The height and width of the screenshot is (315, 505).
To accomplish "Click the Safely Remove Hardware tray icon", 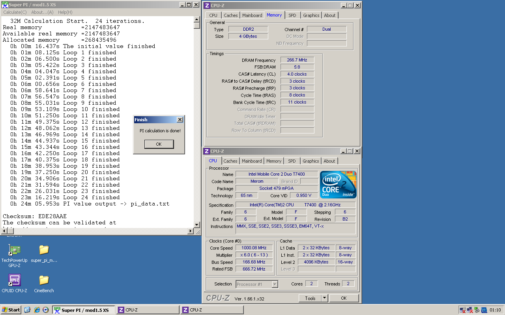I will click(477, 310).
